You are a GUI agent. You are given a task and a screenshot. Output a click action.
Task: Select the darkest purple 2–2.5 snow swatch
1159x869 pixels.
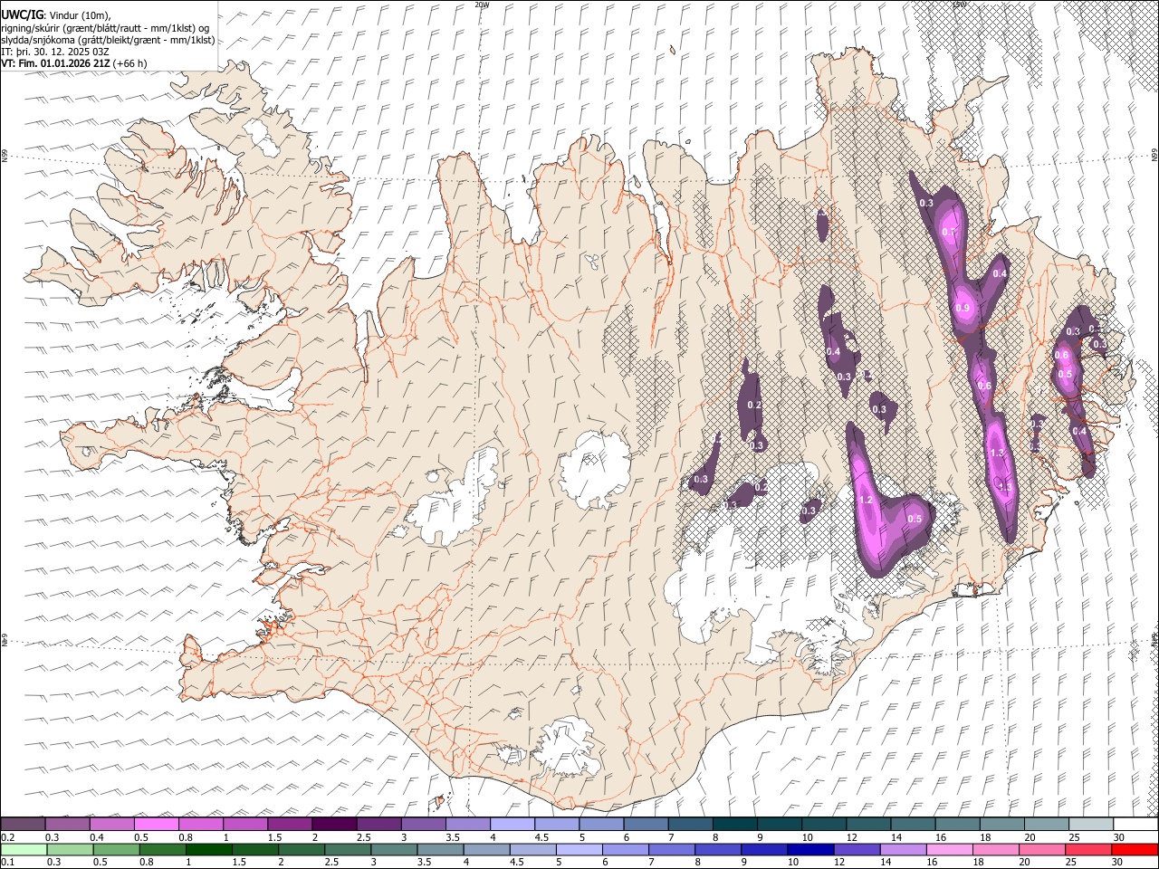coord(334,825)
